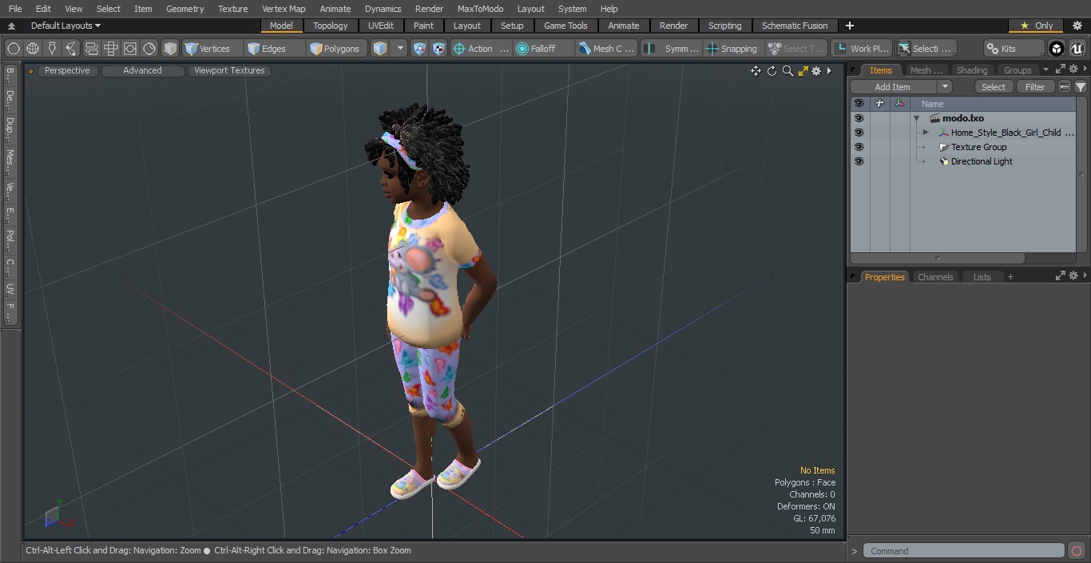Click the curve tool icon with points

71,49
